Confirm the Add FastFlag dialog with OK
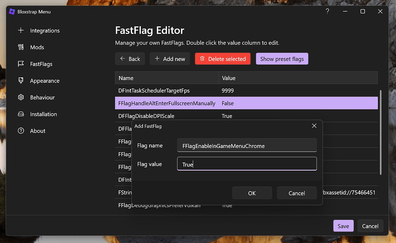The image size is (396, 243). (252, 193)
